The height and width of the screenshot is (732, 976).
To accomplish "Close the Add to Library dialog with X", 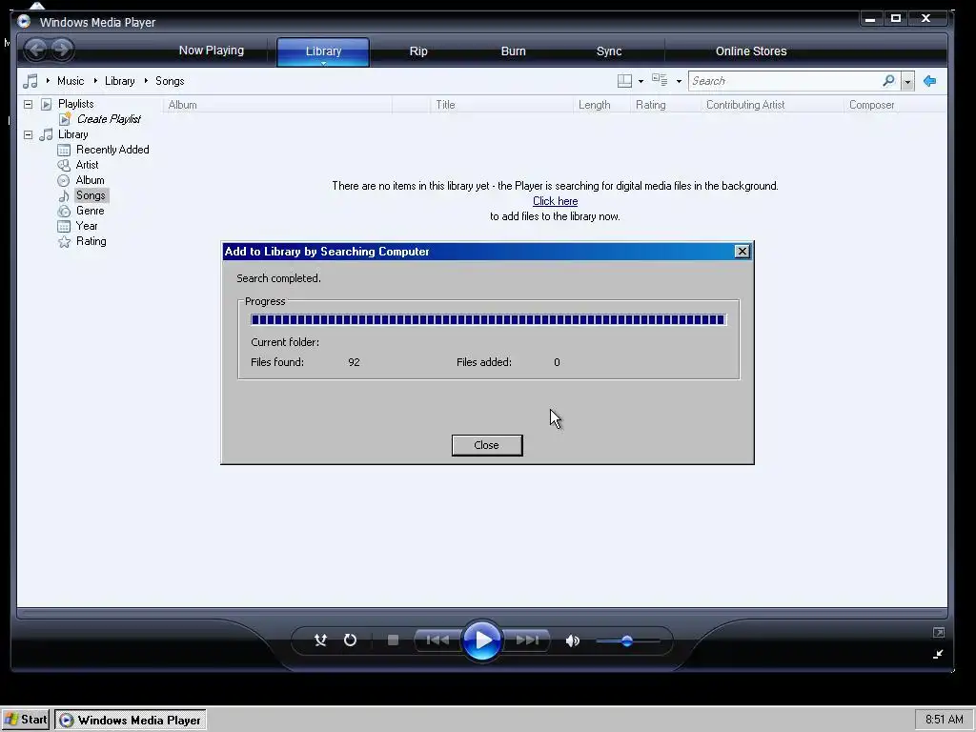I will [742, 251].
